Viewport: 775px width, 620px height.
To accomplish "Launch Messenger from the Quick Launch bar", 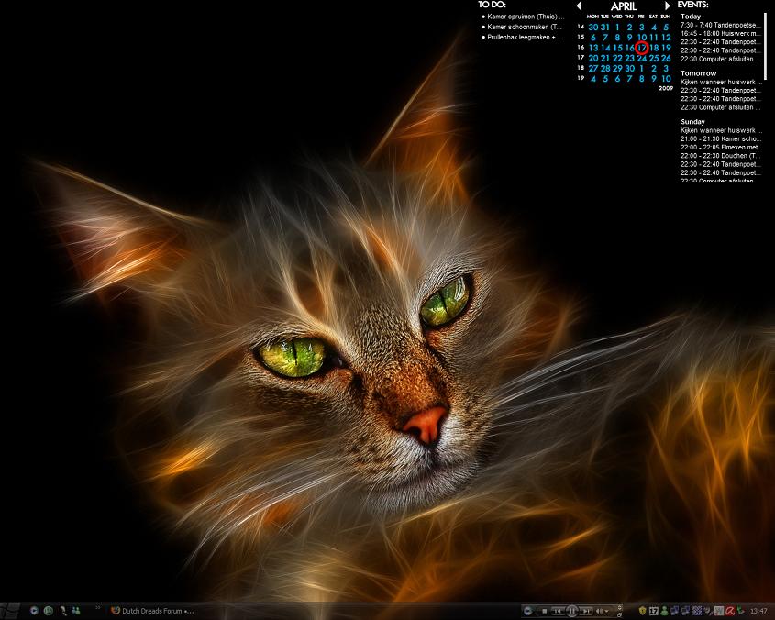I will [x=76, y=611].
